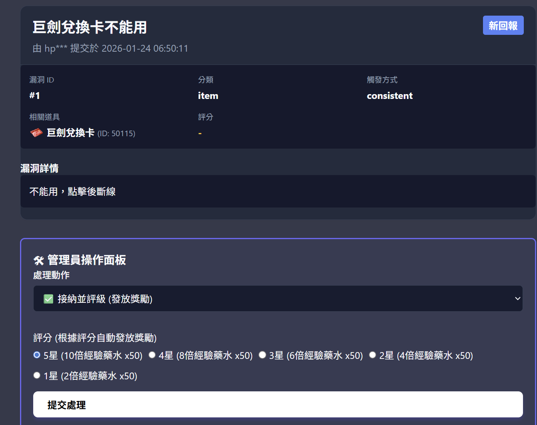Click the submission timestamp 2026-01-24 06:50:11
The height and width of the screenshot is (425, 537).
145,48
